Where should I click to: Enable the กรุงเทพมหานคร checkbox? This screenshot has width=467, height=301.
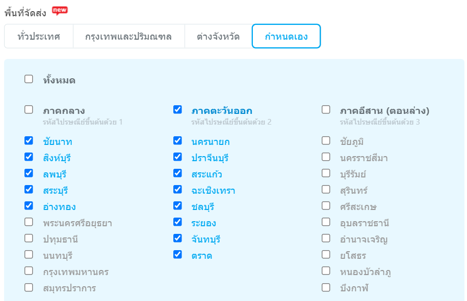(29, 271)
